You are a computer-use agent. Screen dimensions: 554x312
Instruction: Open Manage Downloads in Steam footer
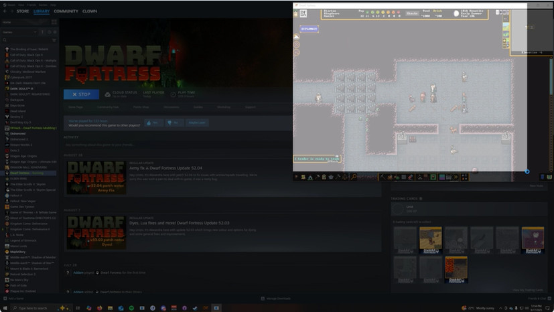(x=275, y=299)
